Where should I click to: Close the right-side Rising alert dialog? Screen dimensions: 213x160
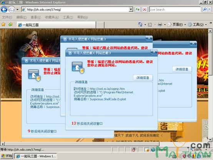click(193, 44)
